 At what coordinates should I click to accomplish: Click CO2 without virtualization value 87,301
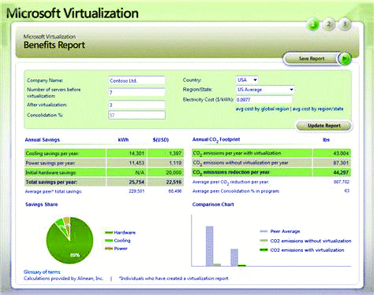click(341, 163)
